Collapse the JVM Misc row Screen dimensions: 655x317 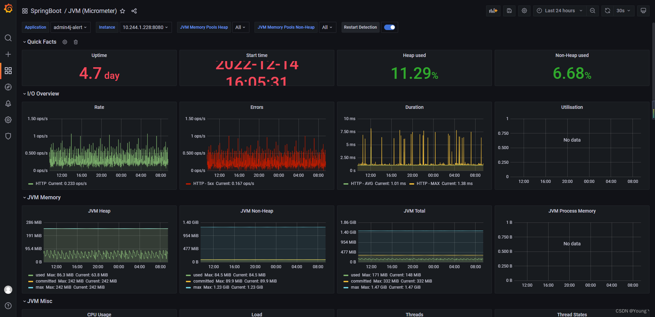click(x=38, y=301)
